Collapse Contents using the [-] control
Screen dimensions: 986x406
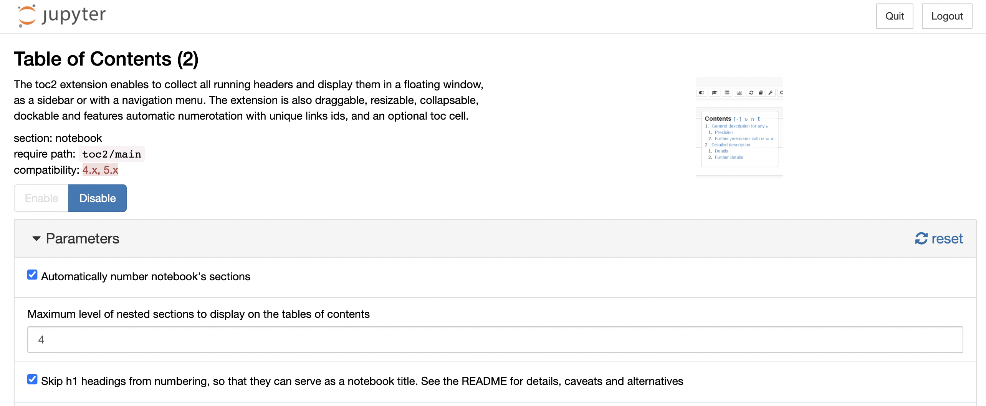[x=738, y=119]
